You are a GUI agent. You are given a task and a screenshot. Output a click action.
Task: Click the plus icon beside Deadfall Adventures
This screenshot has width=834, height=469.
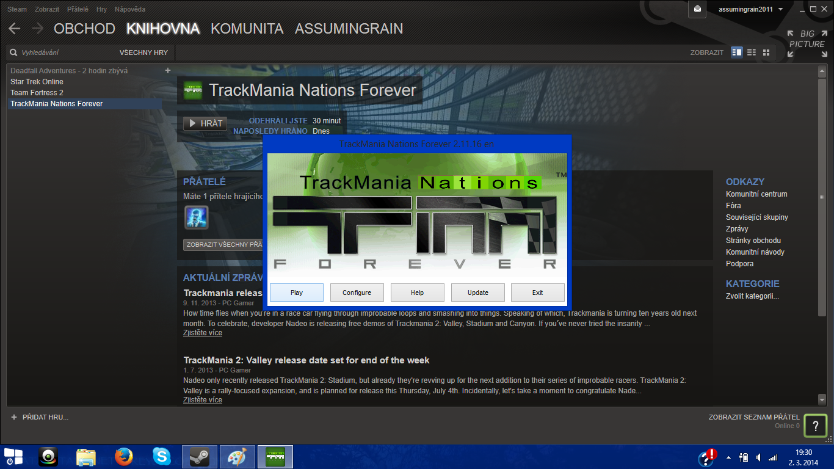pyautogui.click(x=168, y=70)
